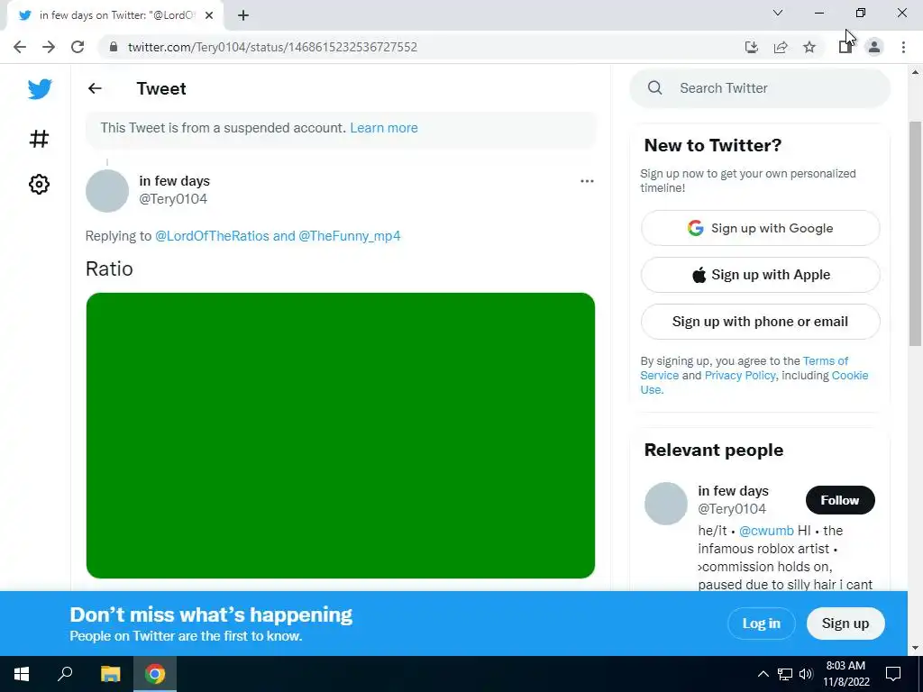This screenshot has width=923, height=692.
Task: Click Sign up with Google
Action: [x=760, y=228]
